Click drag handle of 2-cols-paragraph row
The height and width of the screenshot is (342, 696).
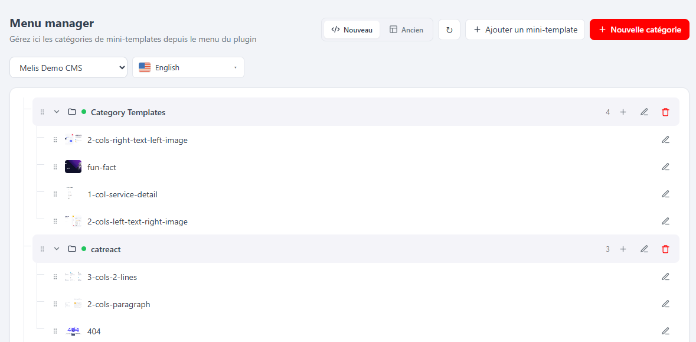[55, 304]
